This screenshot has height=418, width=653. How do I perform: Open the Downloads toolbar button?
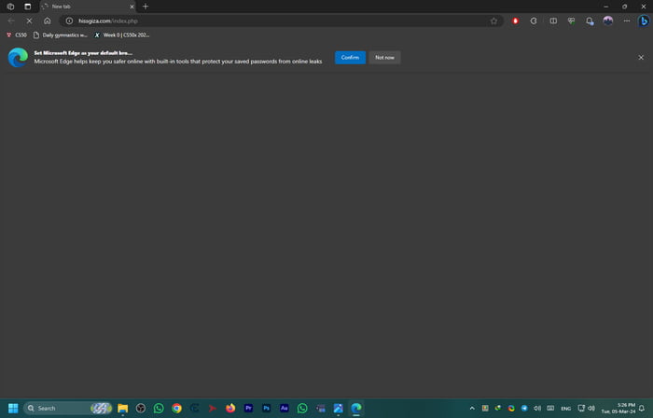(x=590, y=21)
